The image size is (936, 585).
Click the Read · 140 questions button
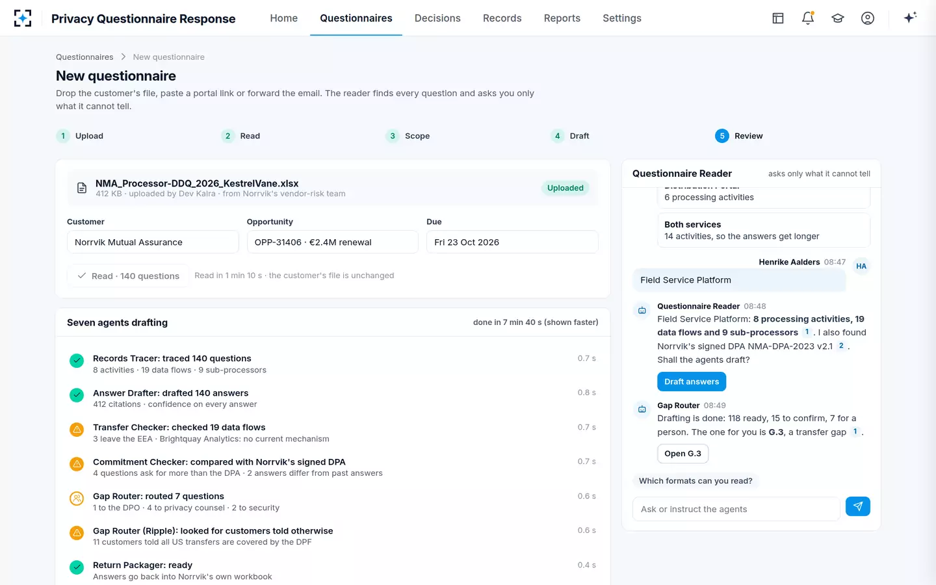pyautogui.click(x=128, y=276)
